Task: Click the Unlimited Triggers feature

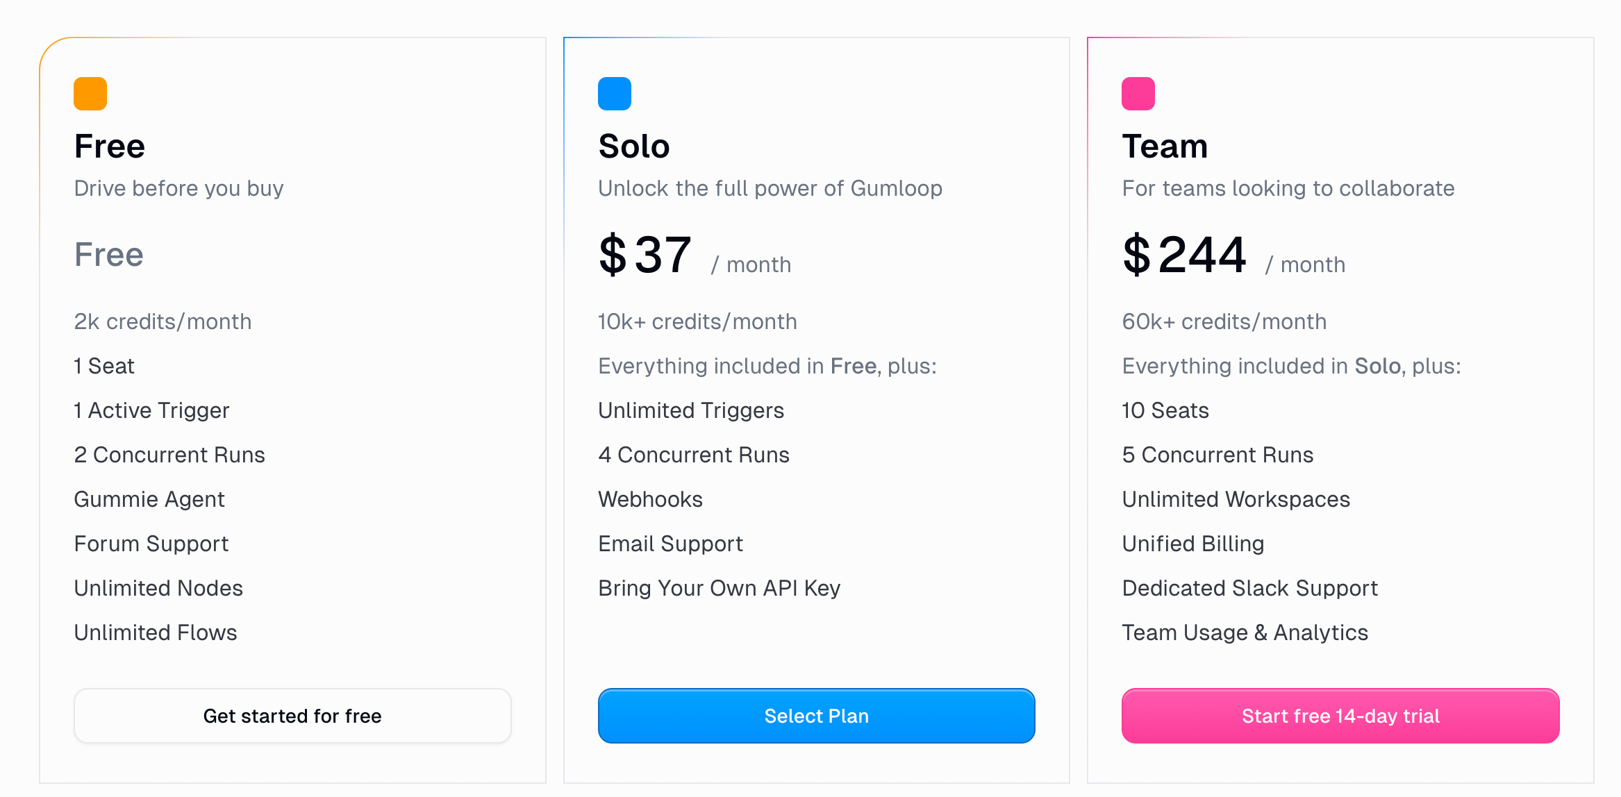Action: 691,410
